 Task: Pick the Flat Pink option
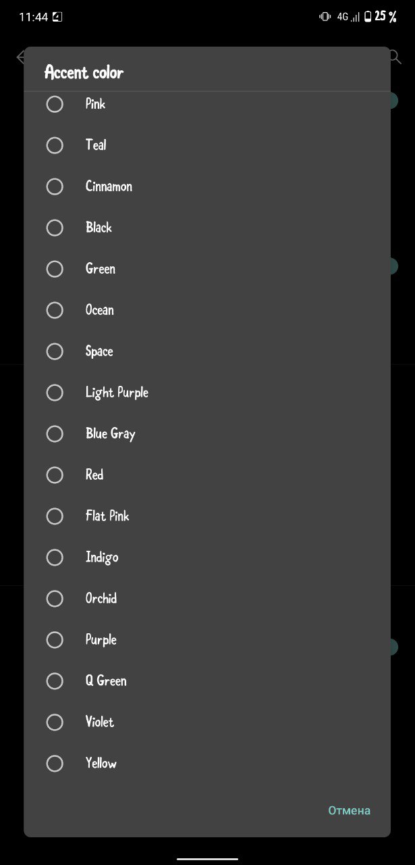[207, 516]
